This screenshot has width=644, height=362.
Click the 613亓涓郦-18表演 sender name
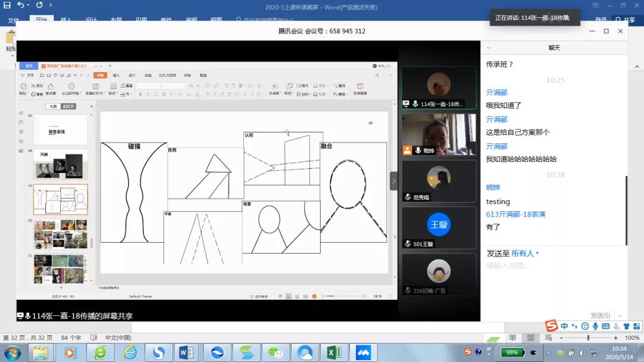(516, 214)
